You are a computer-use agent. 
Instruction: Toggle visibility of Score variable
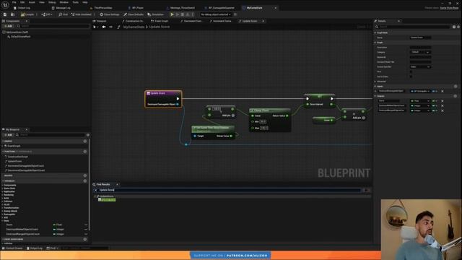(86, 225)
